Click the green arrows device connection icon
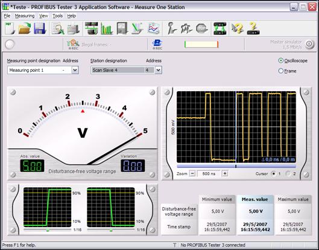319x250 pixels. click(220, 28)
